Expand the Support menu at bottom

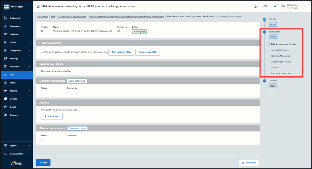tap(29, 146)
